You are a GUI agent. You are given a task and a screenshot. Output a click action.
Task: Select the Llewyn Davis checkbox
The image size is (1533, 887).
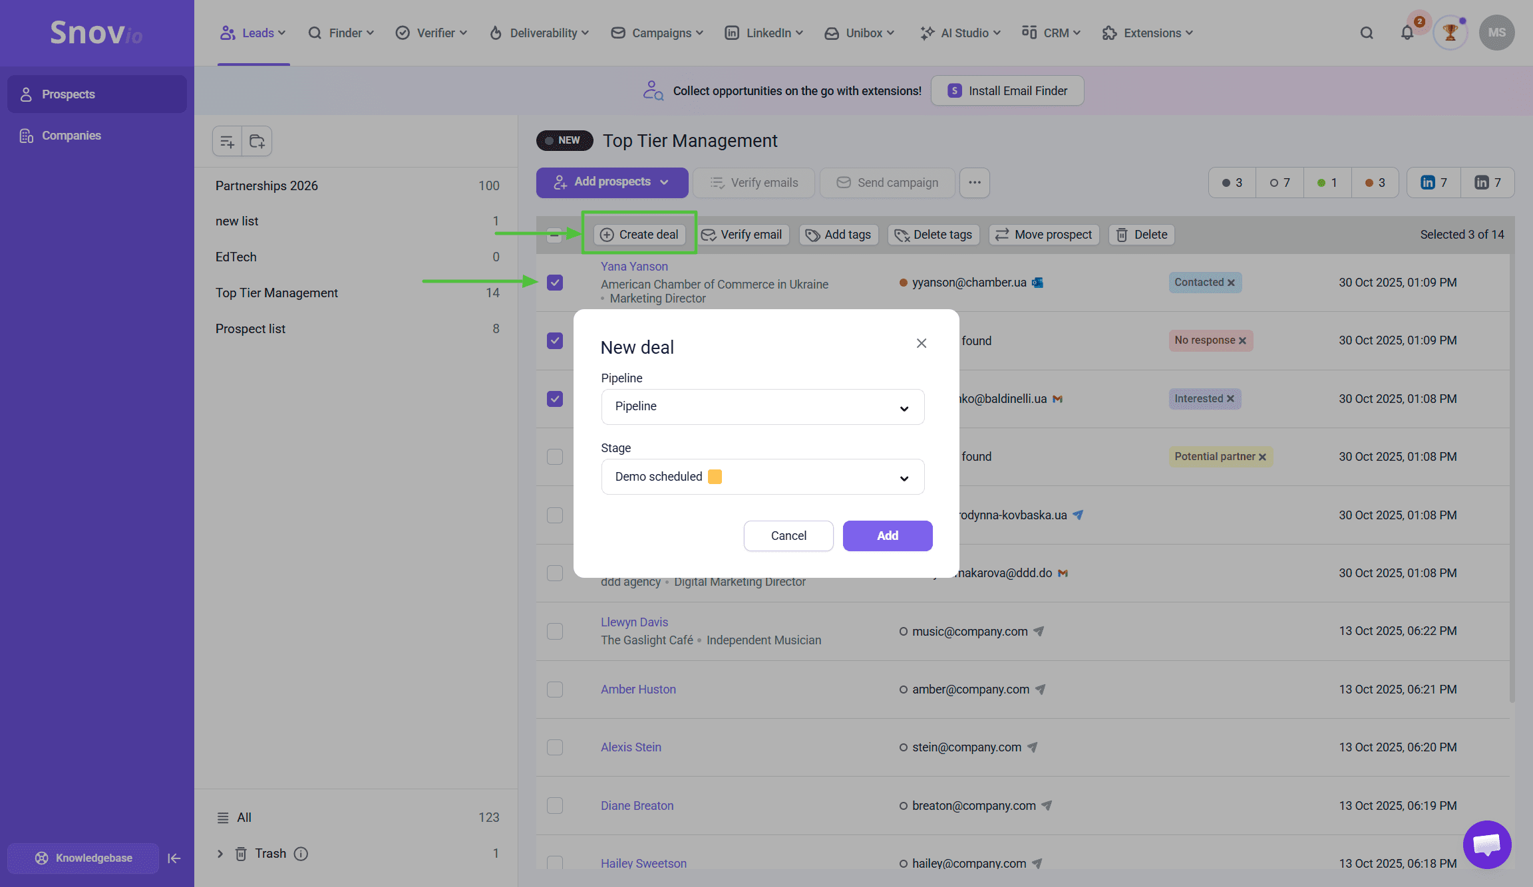click(555, 631)
